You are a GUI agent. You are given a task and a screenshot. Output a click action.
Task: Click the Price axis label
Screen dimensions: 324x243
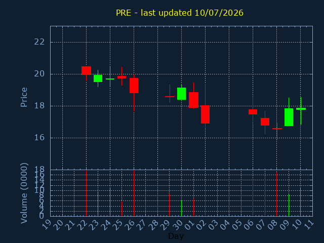[24, 97]
